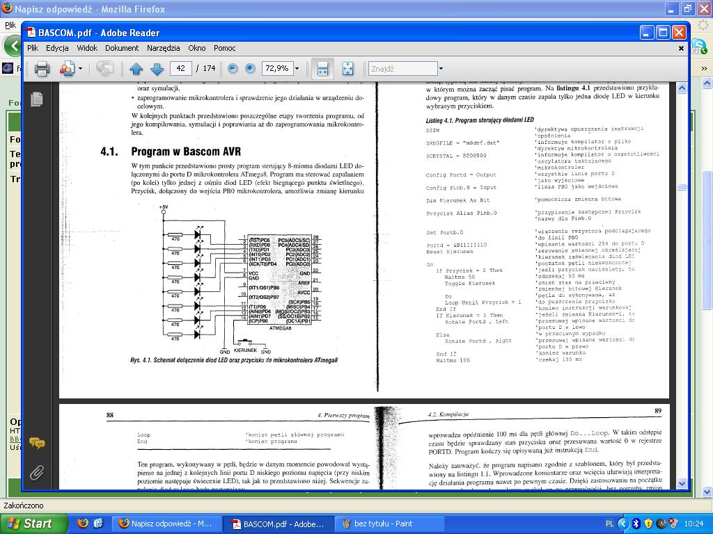Open the collaborate people icon tool

67,69
